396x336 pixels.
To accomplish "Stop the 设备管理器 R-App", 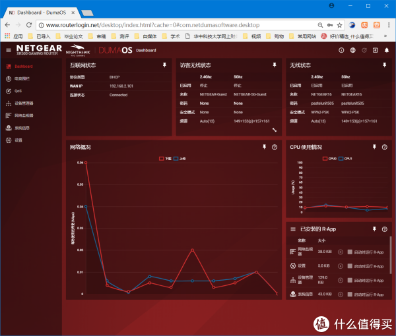I will [341, 280].
